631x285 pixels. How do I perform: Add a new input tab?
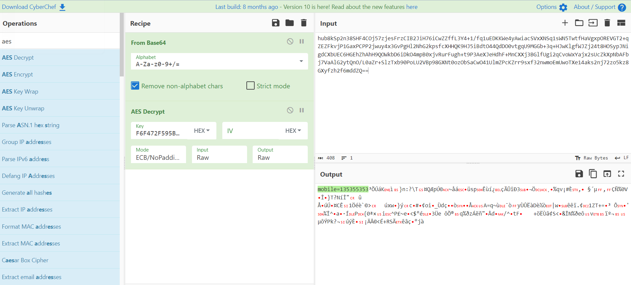pyautogui.click(x=565, y=23)
